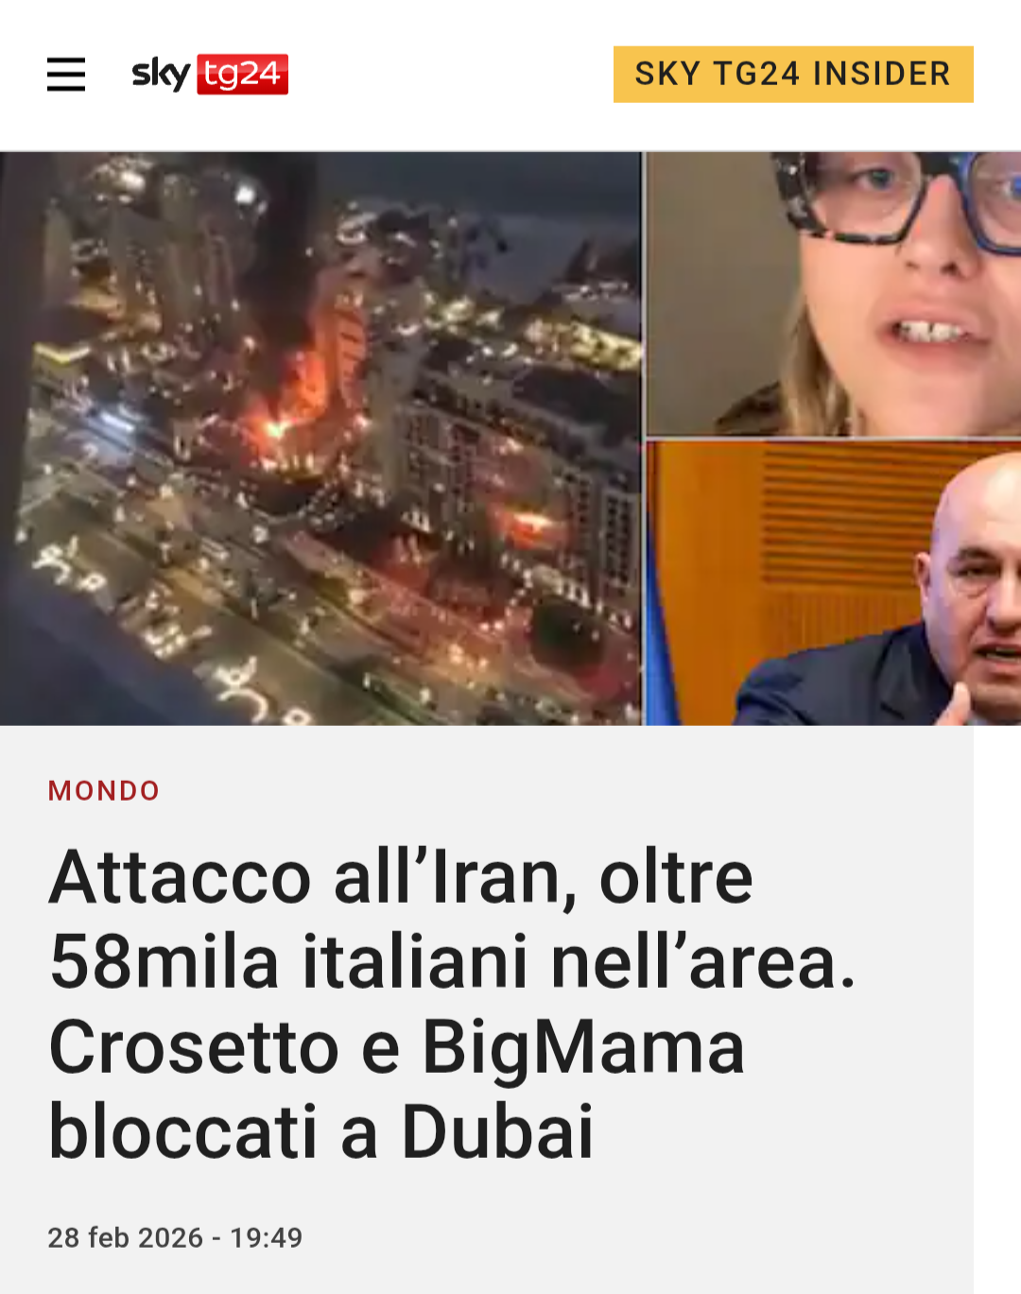1021x1294 pixels.
Task: Open the SKY TG24 INSIDER section
Action: pos(793,74)
